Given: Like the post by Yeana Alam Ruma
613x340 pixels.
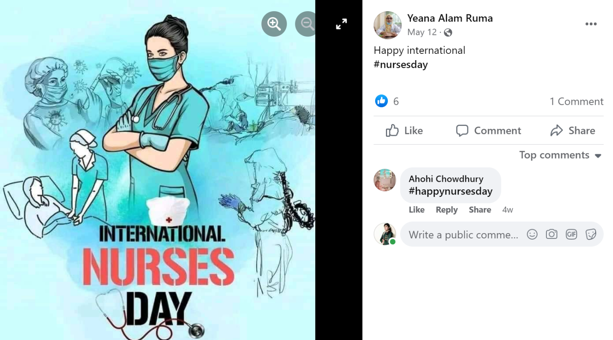Looking at the screenshot, I should [403, 130].
